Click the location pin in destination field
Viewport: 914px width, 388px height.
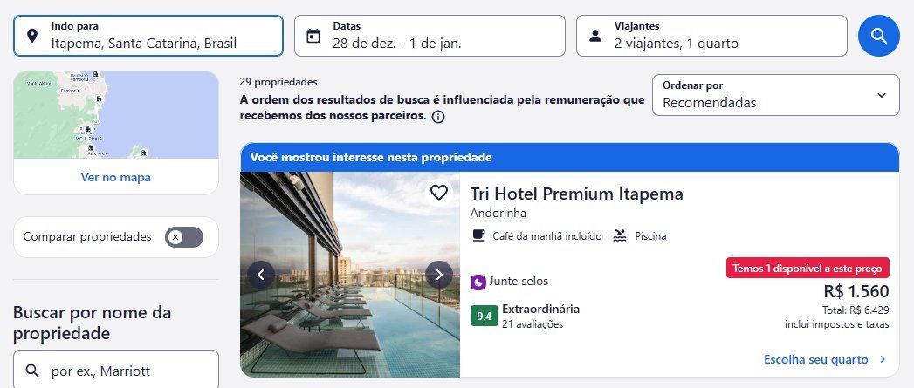point(32,36)
